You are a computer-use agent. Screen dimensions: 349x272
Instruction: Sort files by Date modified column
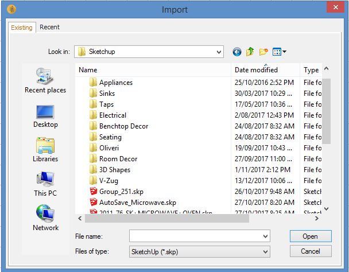(x=256, y=70)
